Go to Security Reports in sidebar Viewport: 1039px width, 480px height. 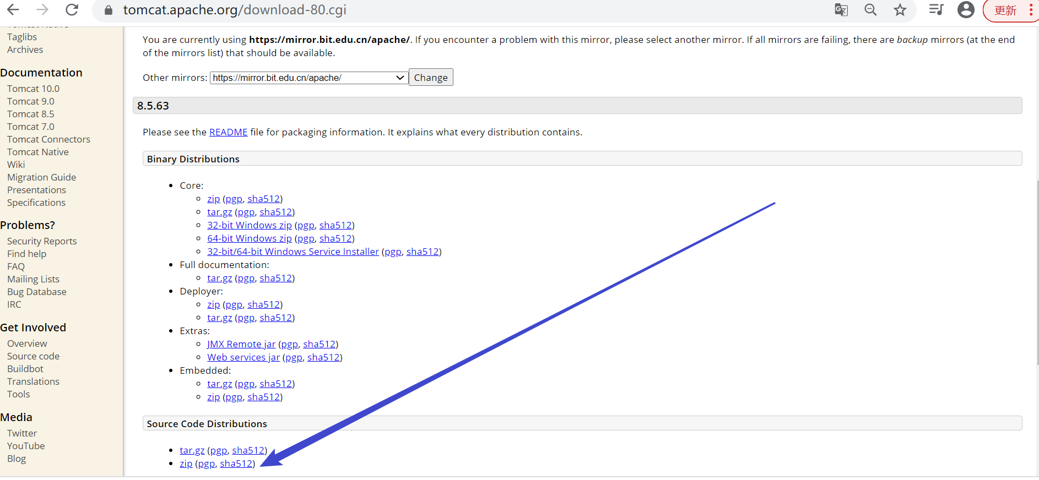tap(42, 241)
